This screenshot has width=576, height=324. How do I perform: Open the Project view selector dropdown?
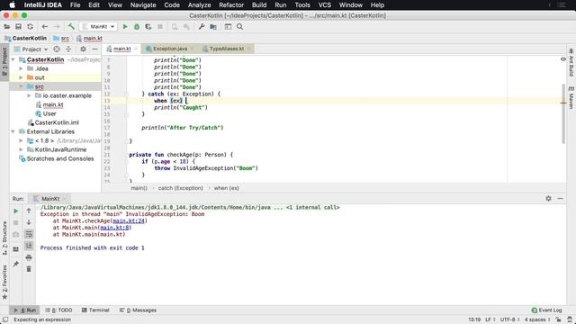click(x=31, y=49)
